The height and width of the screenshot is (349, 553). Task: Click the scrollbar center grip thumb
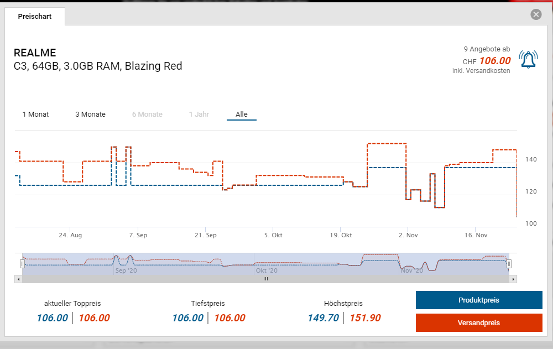point(265,279)
